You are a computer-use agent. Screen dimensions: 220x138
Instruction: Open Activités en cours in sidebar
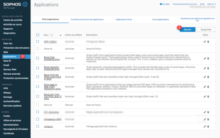click(12, 25)
